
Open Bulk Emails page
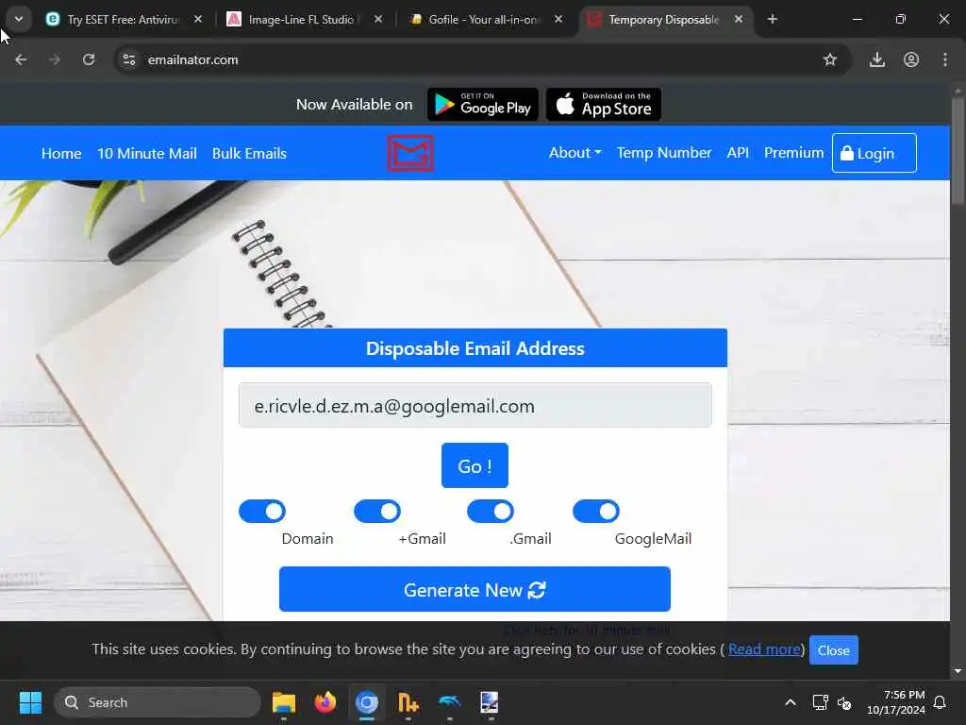[249, 154]
